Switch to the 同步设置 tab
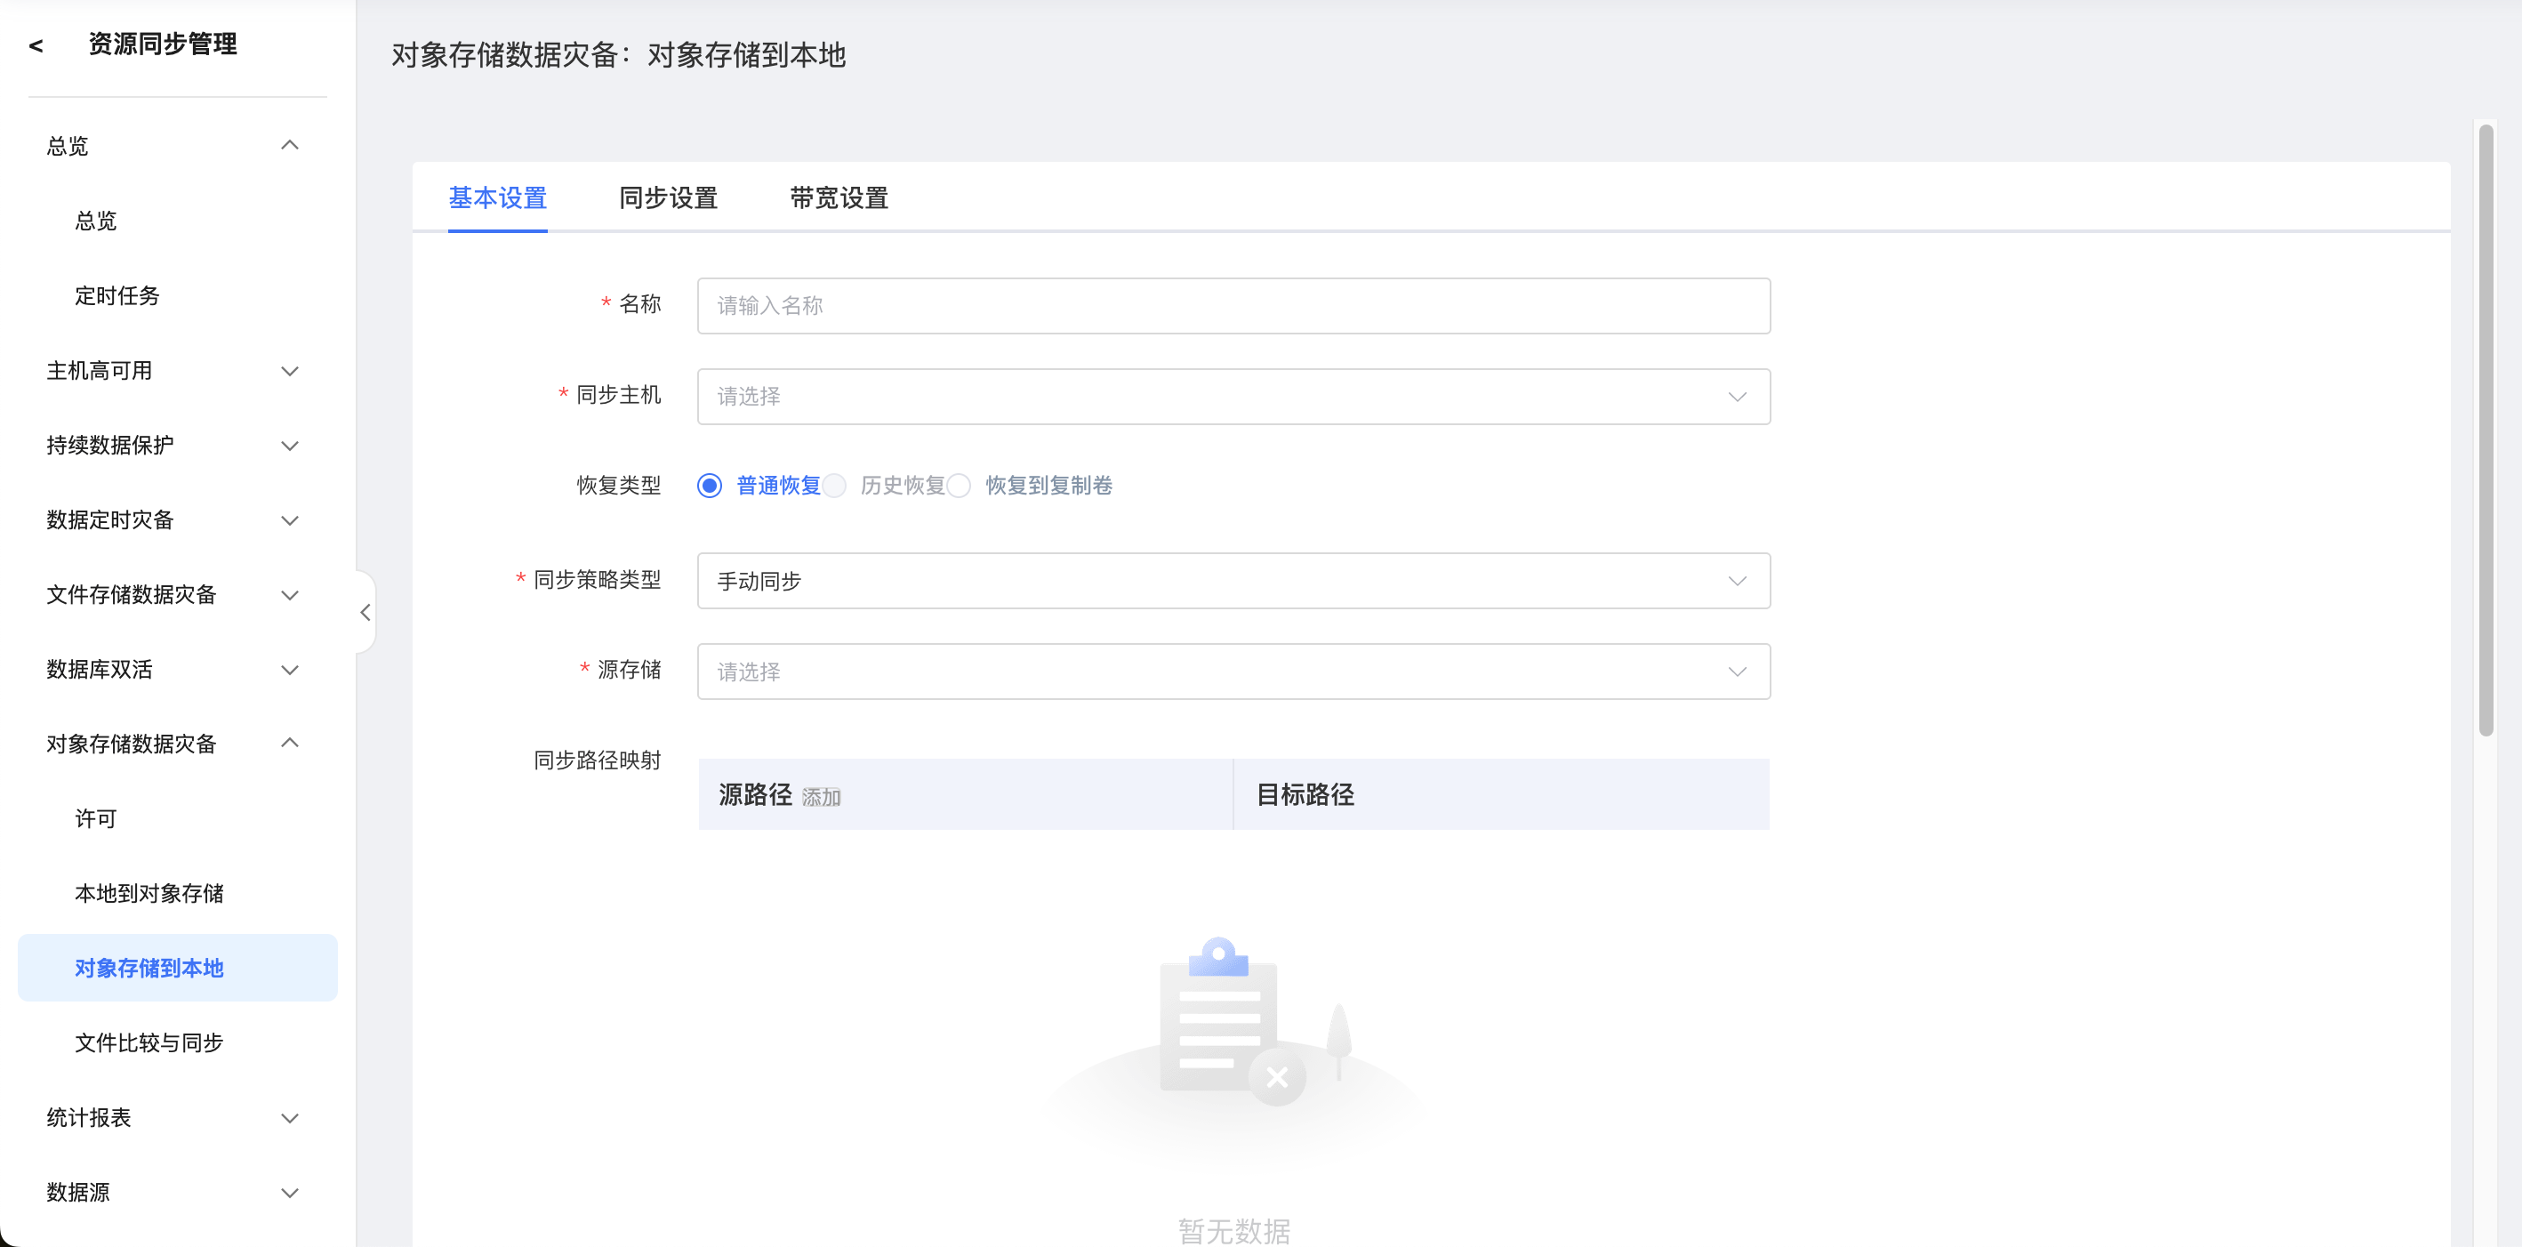Viewport: 2522px width, 1247px height. pos(669,197)
